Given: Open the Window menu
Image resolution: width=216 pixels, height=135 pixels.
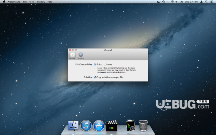Looking at the screenshot, I should pos(41,2).
